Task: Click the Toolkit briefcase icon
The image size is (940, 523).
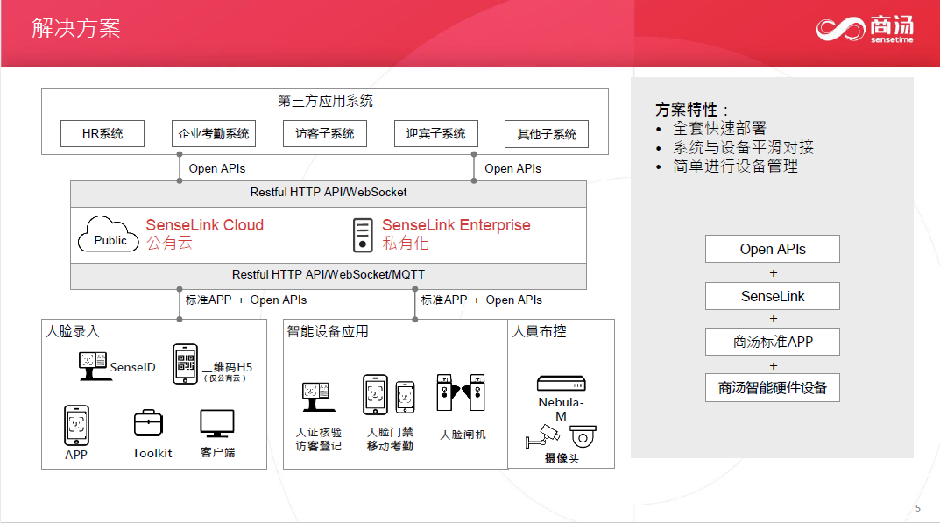Action: [148, 423]
